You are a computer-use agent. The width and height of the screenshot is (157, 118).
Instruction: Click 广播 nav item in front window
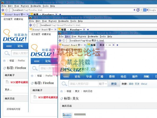coord(100,76)
